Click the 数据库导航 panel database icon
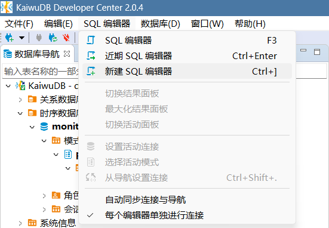The width and height of the screenshot is (329, 228). coord(8,54)
